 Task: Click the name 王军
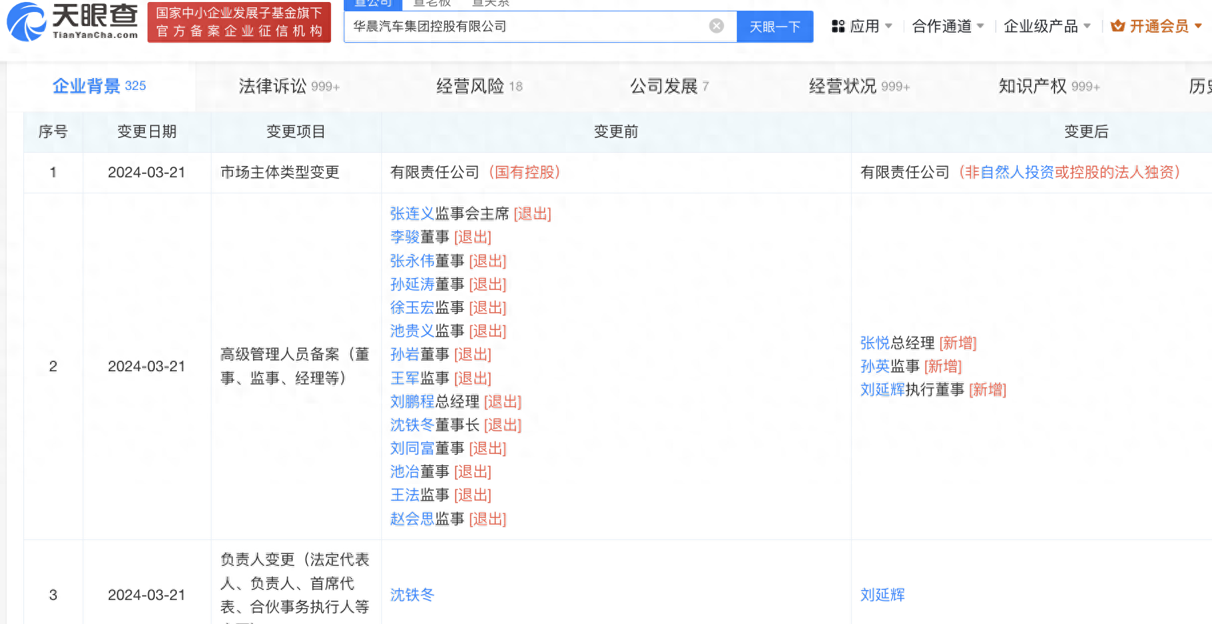point(405,378)
